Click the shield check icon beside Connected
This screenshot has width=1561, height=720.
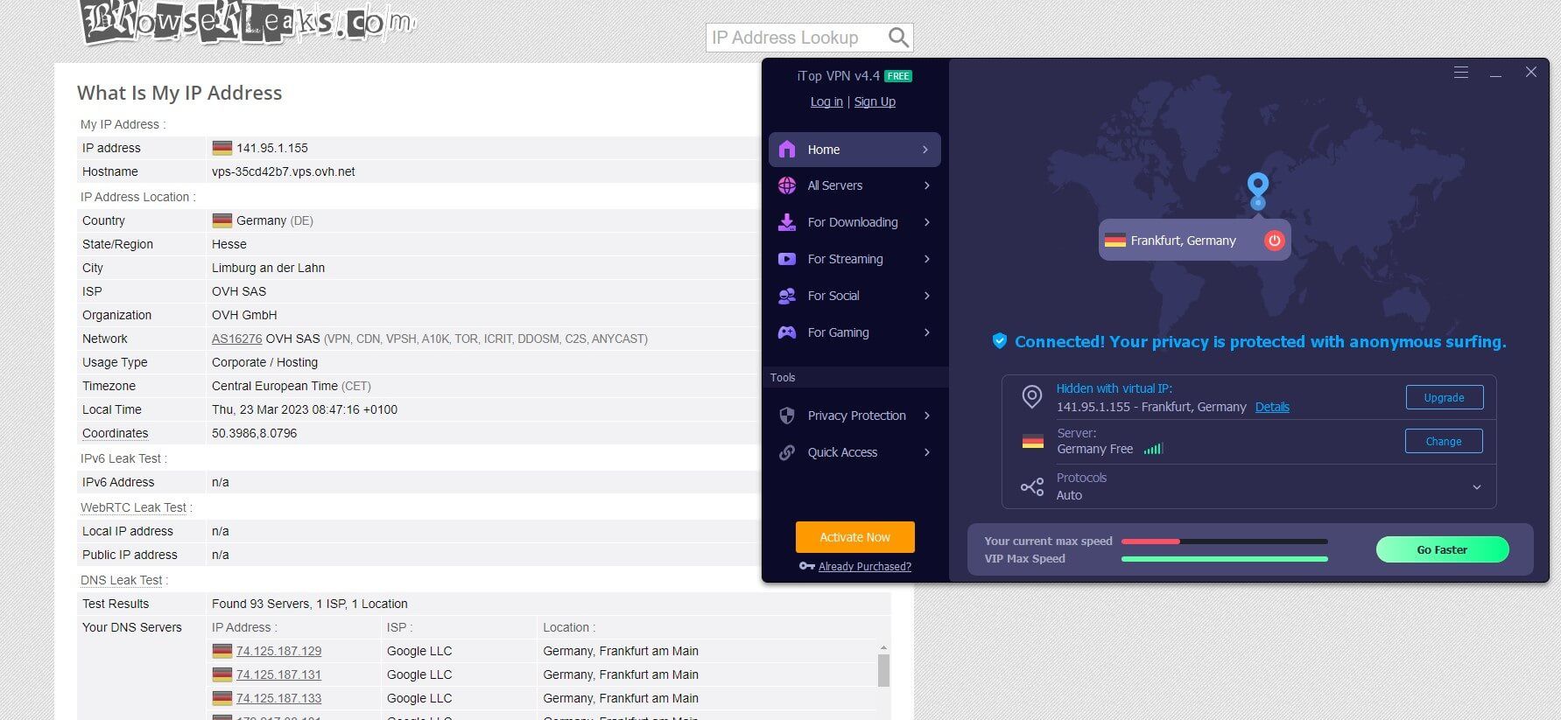pyautogui.click(x=999, y=341)
